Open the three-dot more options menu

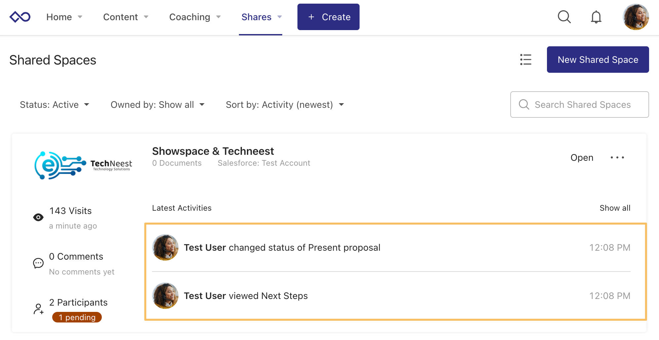(x=617, y=157)
